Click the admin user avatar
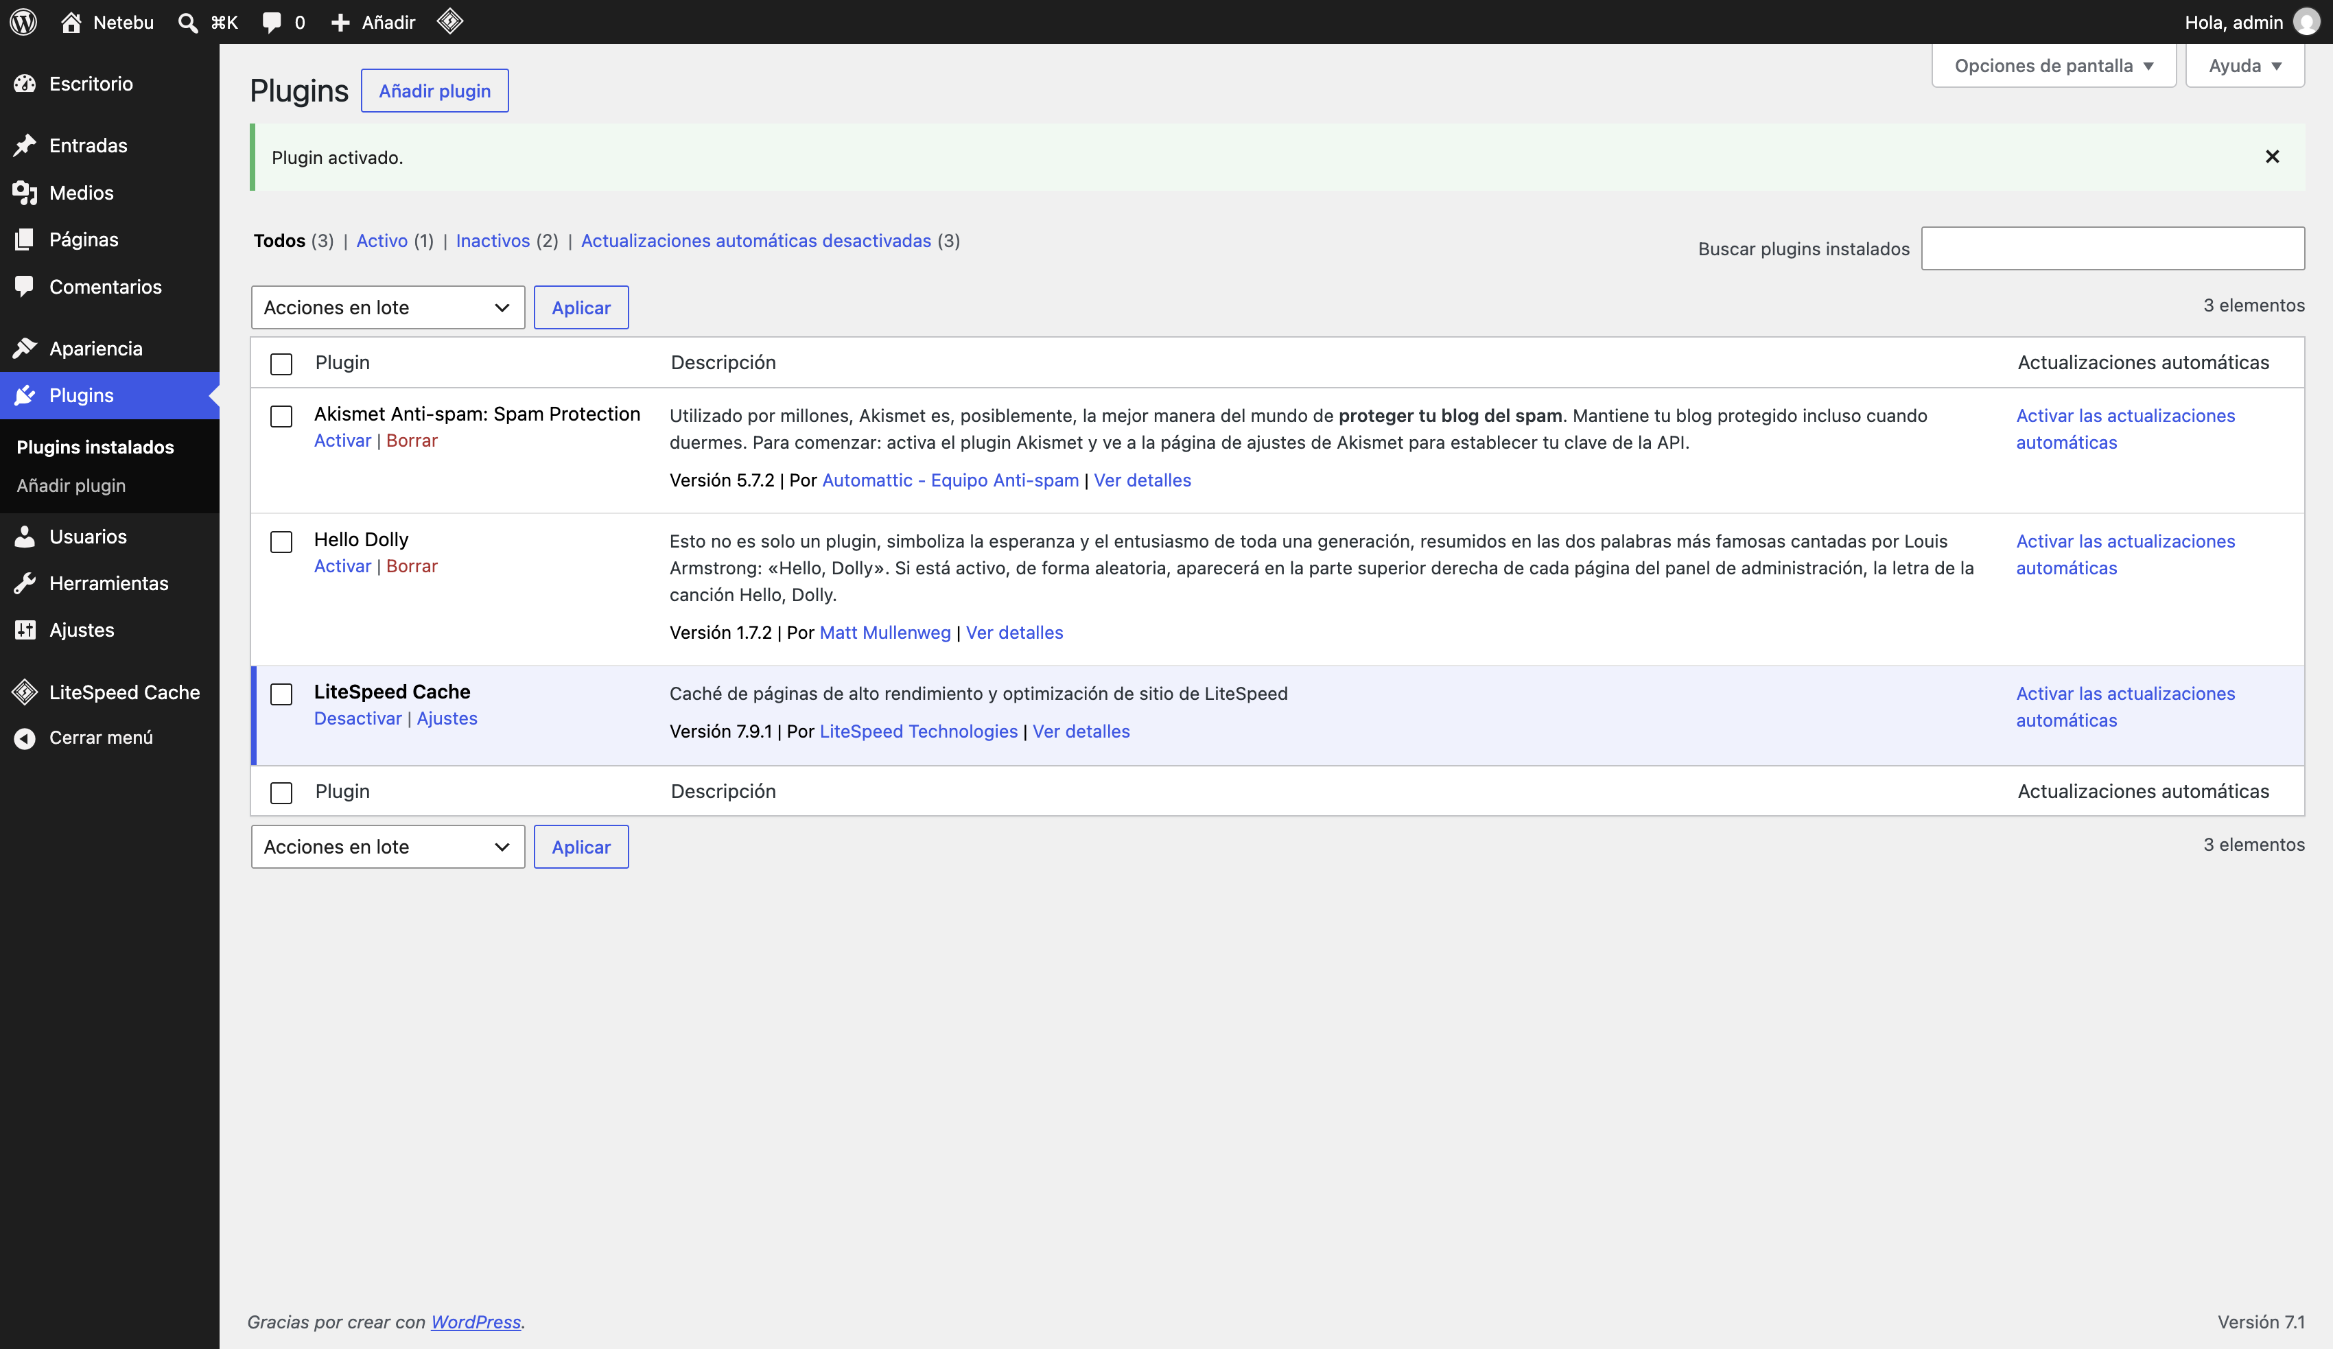 [x=2306, y=22]
